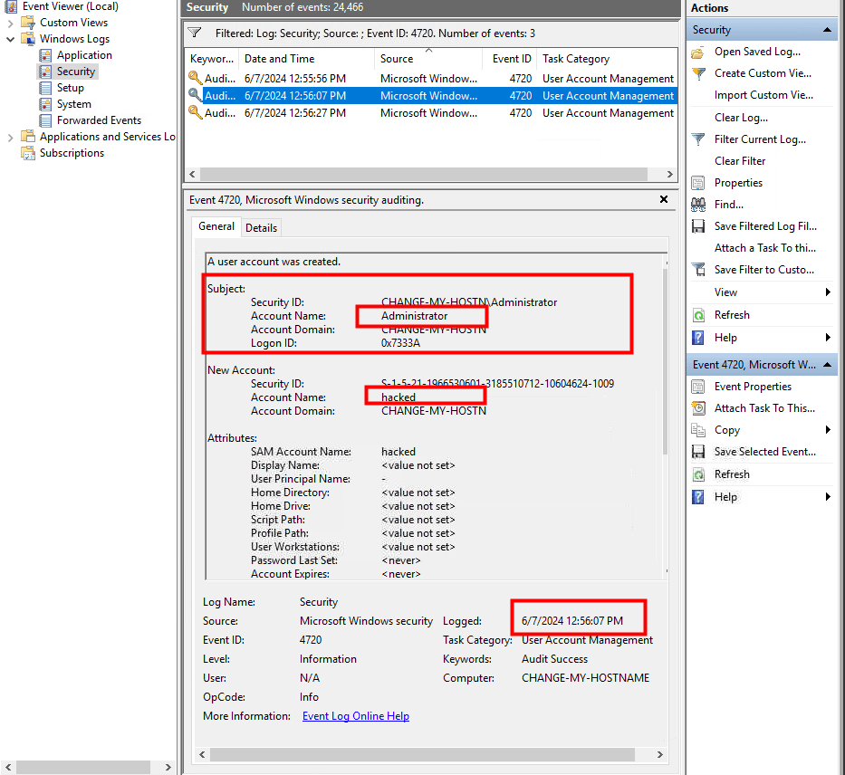This screenshot has width=845, height=775.
Task: Click the Find binoculars icon
Action: pyautogui.click(x=697, y=205)
